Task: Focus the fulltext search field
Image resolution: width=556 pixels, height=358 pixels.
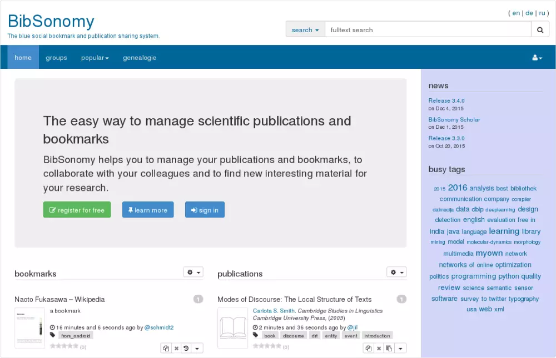Action: (x=428, y=30)
